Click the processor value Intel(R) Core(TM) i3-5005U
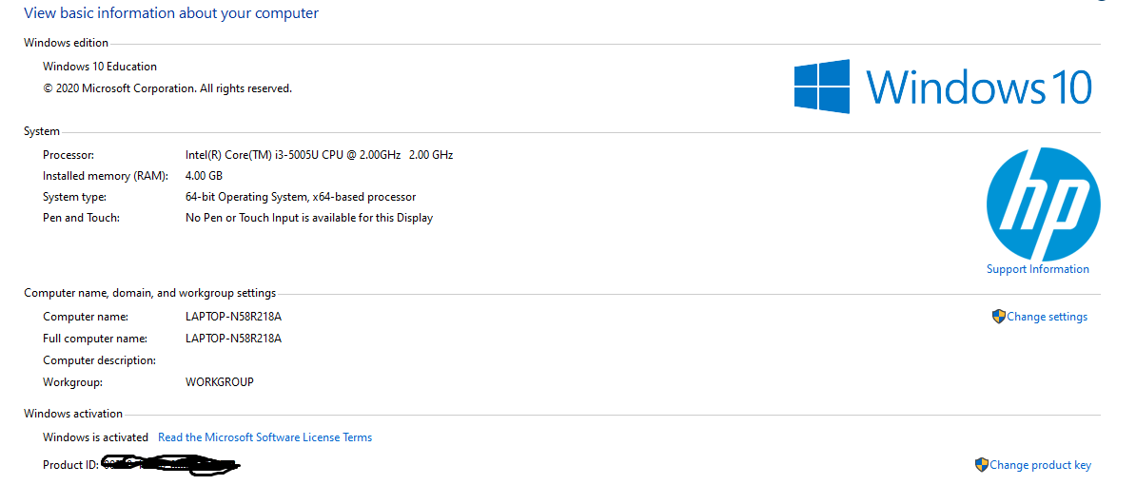 point(320,155)
